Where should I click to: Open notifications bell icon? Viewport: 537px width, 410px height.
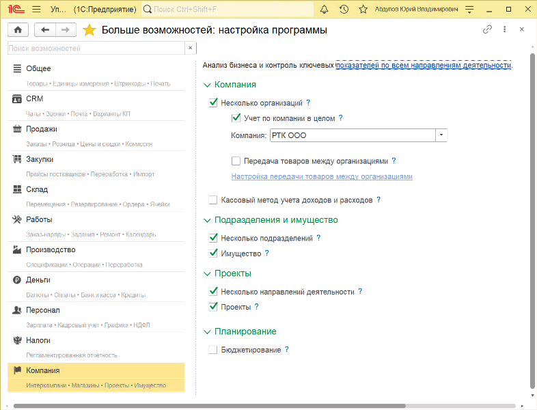tap(324, 10)
